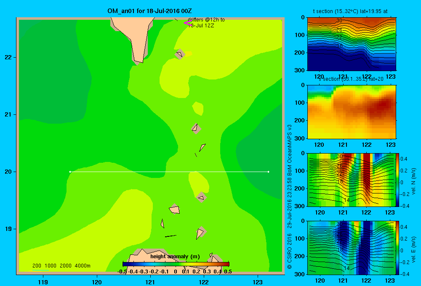Image resolution: width=421 pixels, height=286 pixels.
Task: Click the longitude '122' label under the main map
Action: coord(204,282)
